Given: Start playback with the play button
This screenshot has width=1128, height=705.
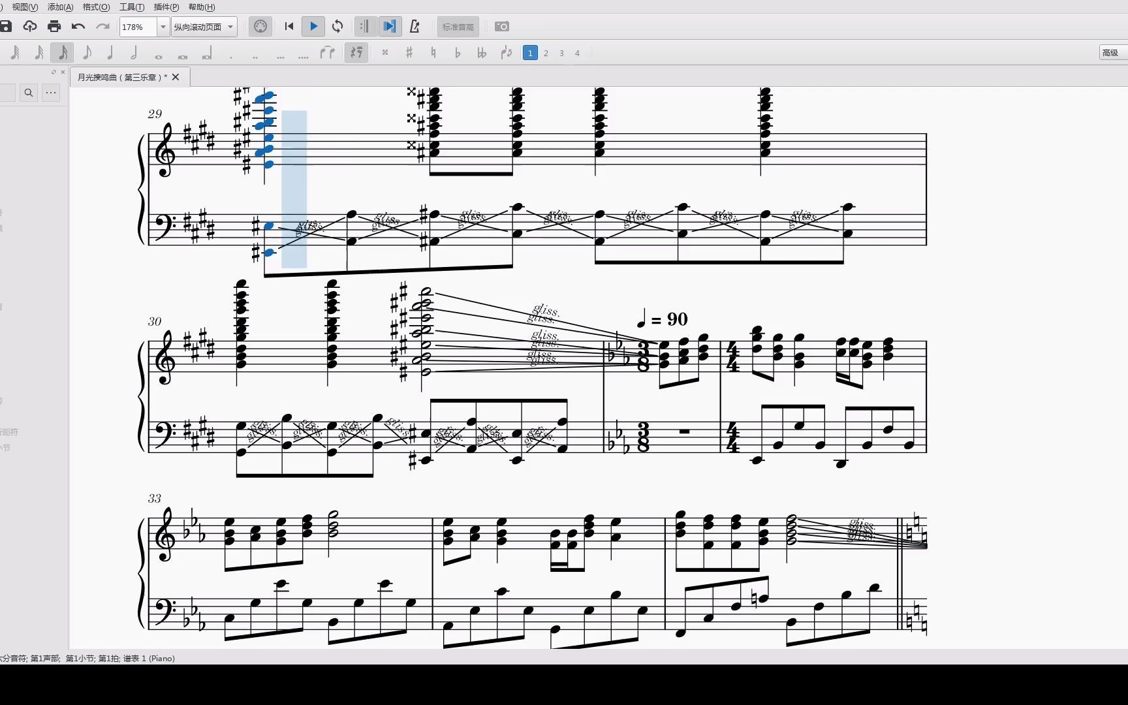Looking at the screenshot, I should click(x=313, y=26).
